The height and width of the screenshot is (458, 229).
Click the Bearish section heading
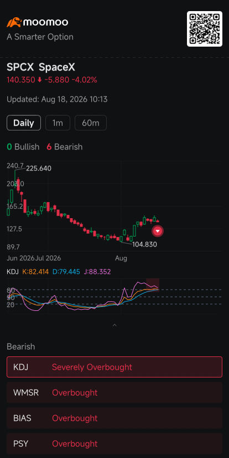click(20, 347)
